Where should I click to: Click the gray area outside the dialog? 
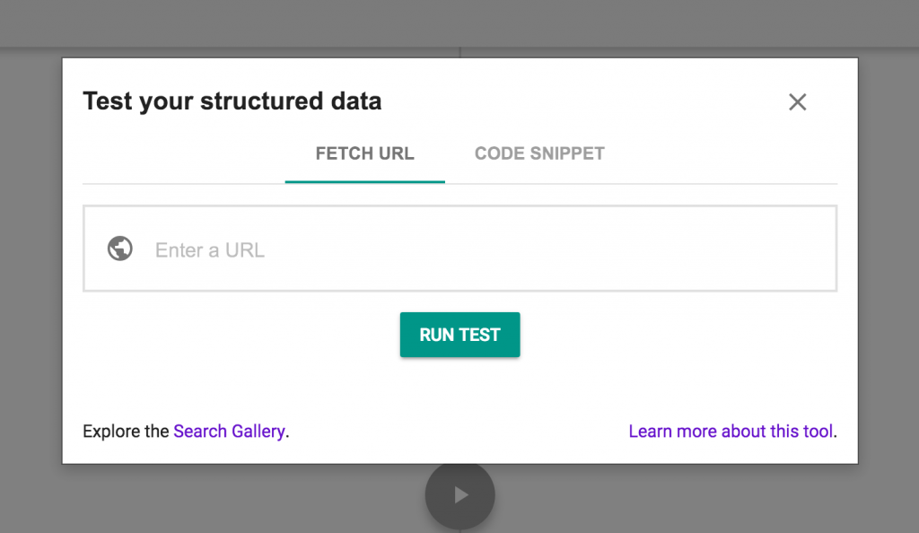pyautogui.click(x=27, y=269)
